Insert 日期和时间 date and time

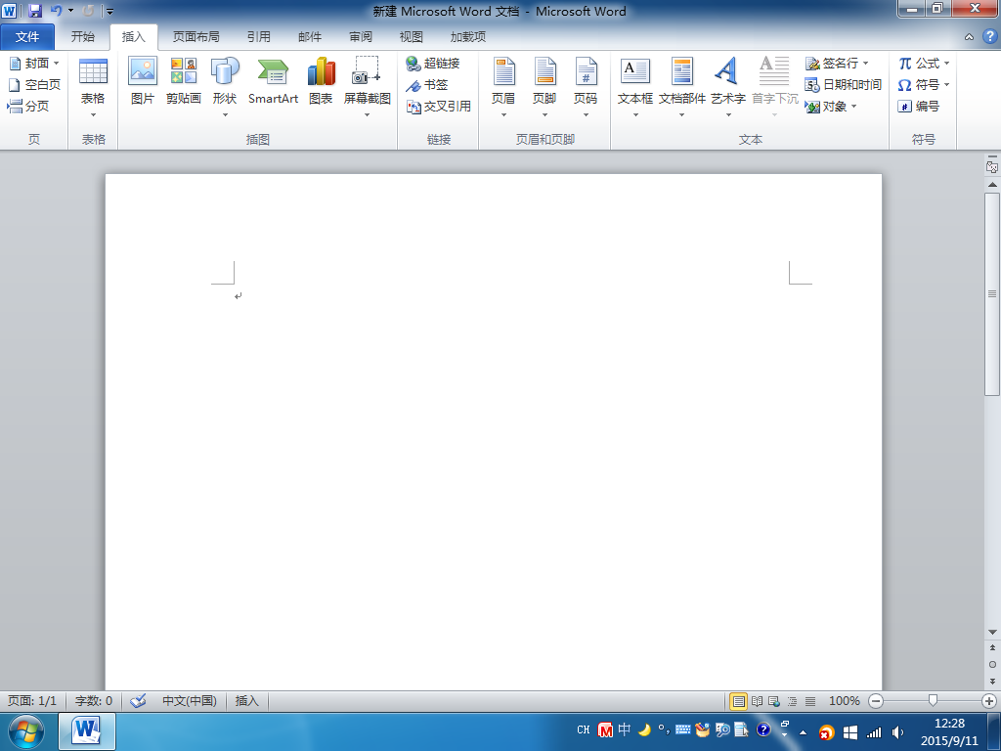click(x=843, y=84)
